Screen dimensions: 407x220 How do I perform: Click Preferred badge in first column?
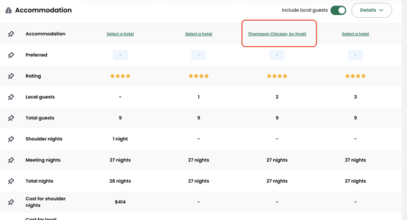(120, 55)
